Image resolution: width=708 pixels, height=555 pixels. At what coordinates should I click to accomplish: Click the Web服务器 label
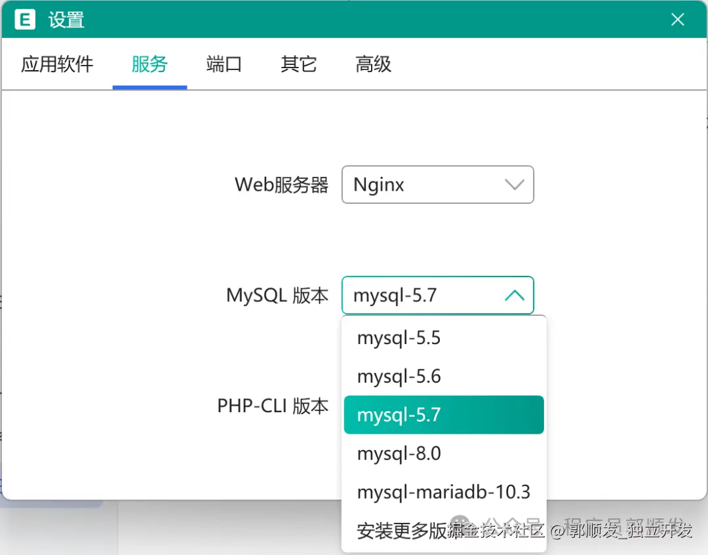[x=281, y=185]
